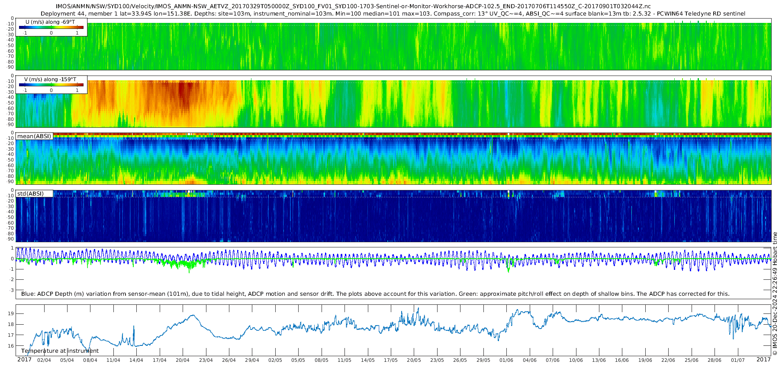779x367 pixels.
Task: Click the 17/05 date tick
Action: pos(391,360)
